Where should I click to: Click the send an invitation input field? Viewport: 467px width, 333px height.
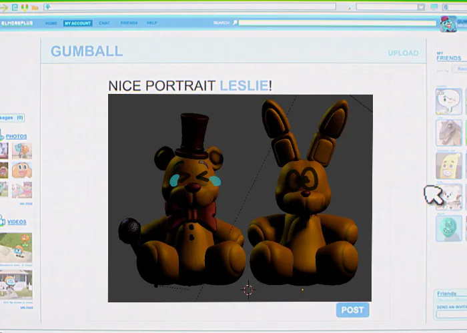452,314
